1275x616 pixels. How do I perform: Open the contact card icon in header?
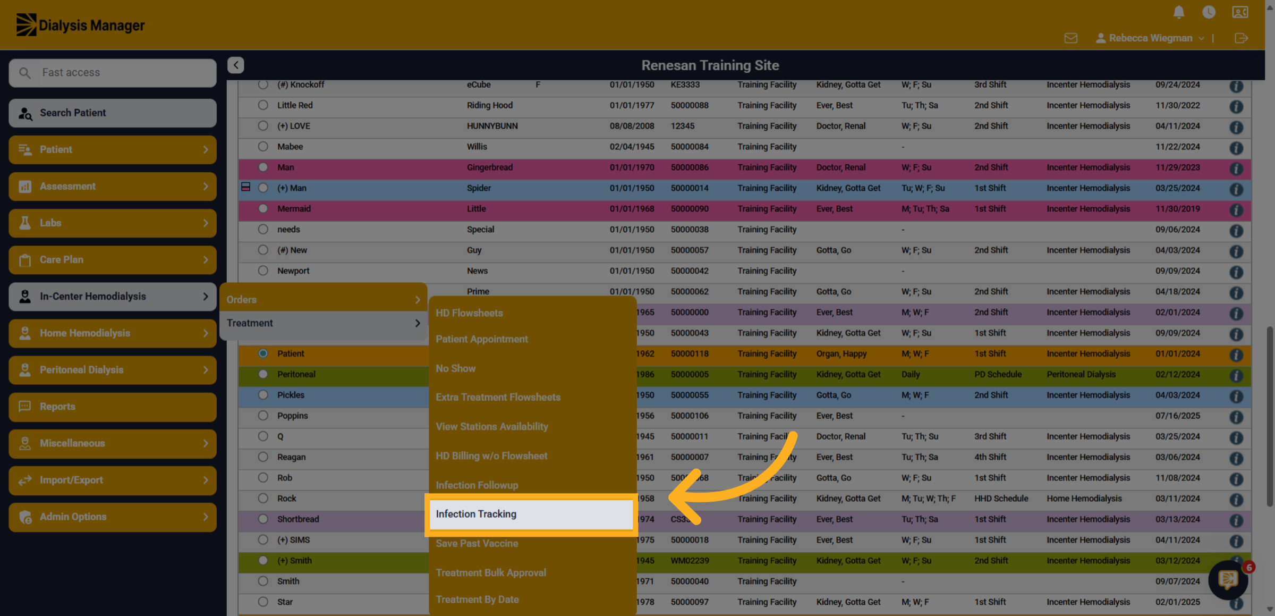1240,12
